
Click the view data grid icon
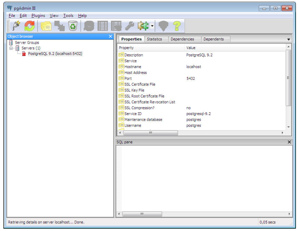102,26
